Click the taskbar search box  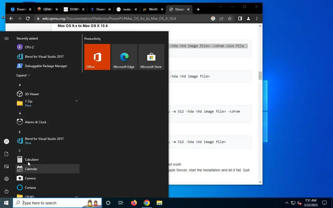click(57, 203)
